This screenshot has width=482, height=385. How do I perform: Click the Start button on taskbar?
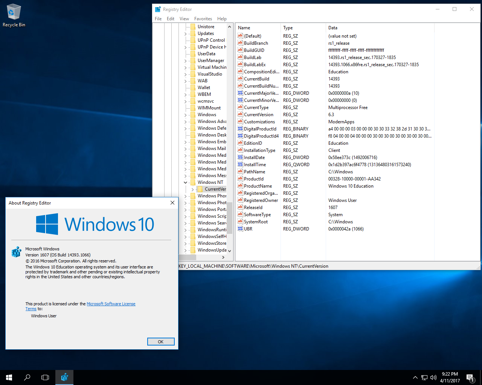pyautogui.click(x=9, y=377)
